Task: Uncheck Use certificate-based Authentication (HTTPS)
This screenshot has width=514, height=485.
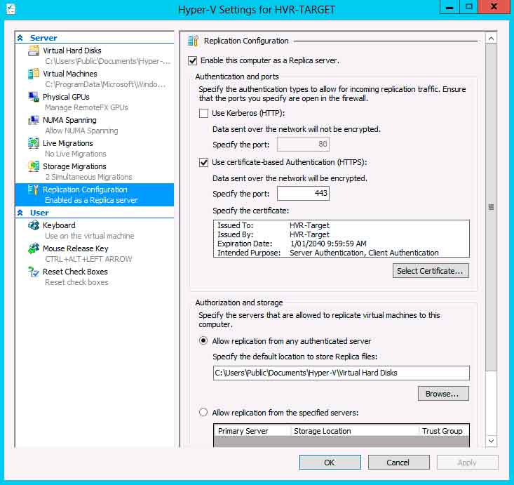Action: (203, 162)
